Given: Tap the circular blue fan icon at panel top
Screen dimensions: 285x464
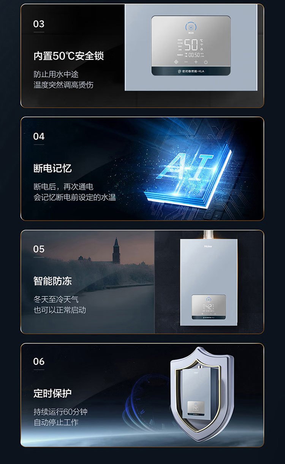Looking at the screenshot, I should point(191,27).
